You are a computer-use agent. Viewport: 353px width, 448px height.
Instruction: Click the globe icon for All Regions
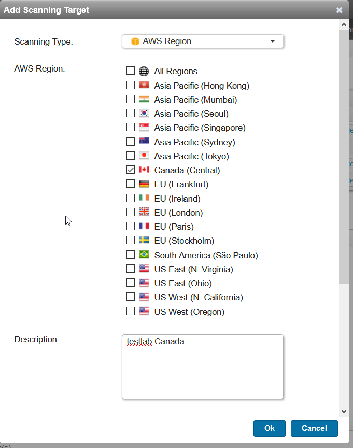144,72
